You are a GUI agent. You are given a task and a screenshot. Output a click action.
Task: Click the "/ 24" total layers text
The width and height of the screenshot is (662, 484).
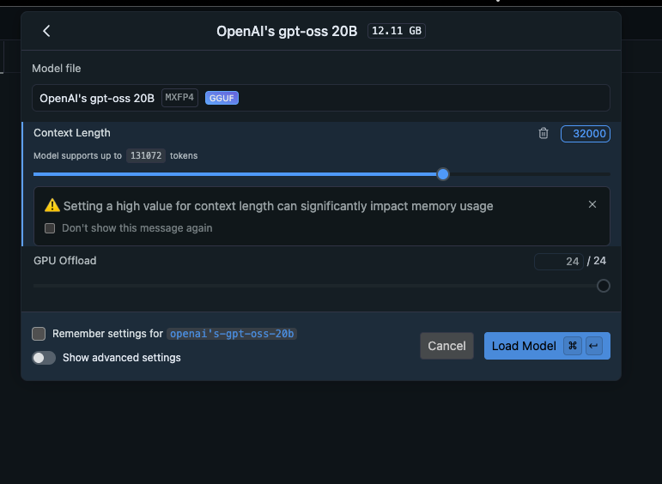coord(597,261)
